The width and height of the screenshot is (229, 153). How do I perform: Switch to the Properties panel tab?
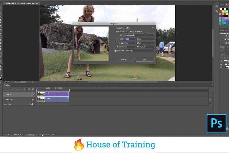(224, 30)
